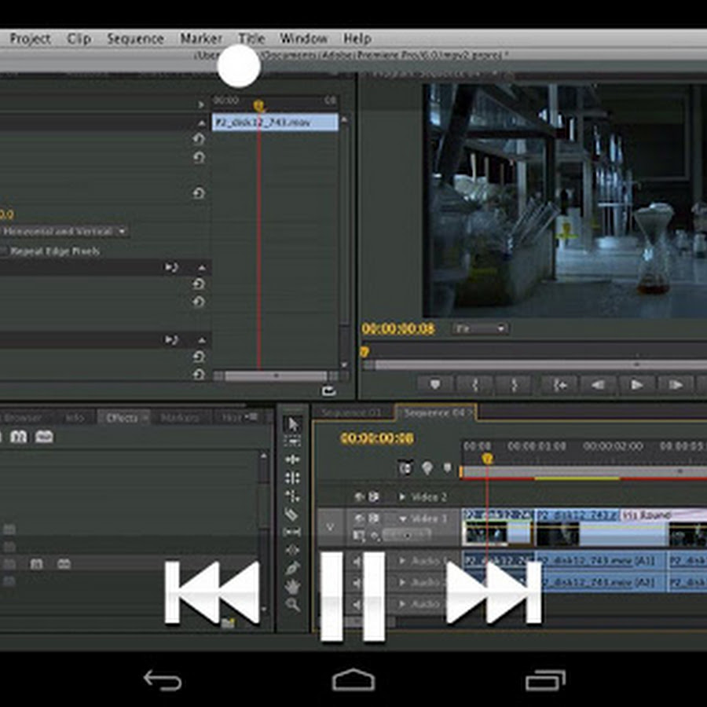This screenshot has height=707, width=707.
Task: Choose the Hand tool
Action: tap(293, 586)
